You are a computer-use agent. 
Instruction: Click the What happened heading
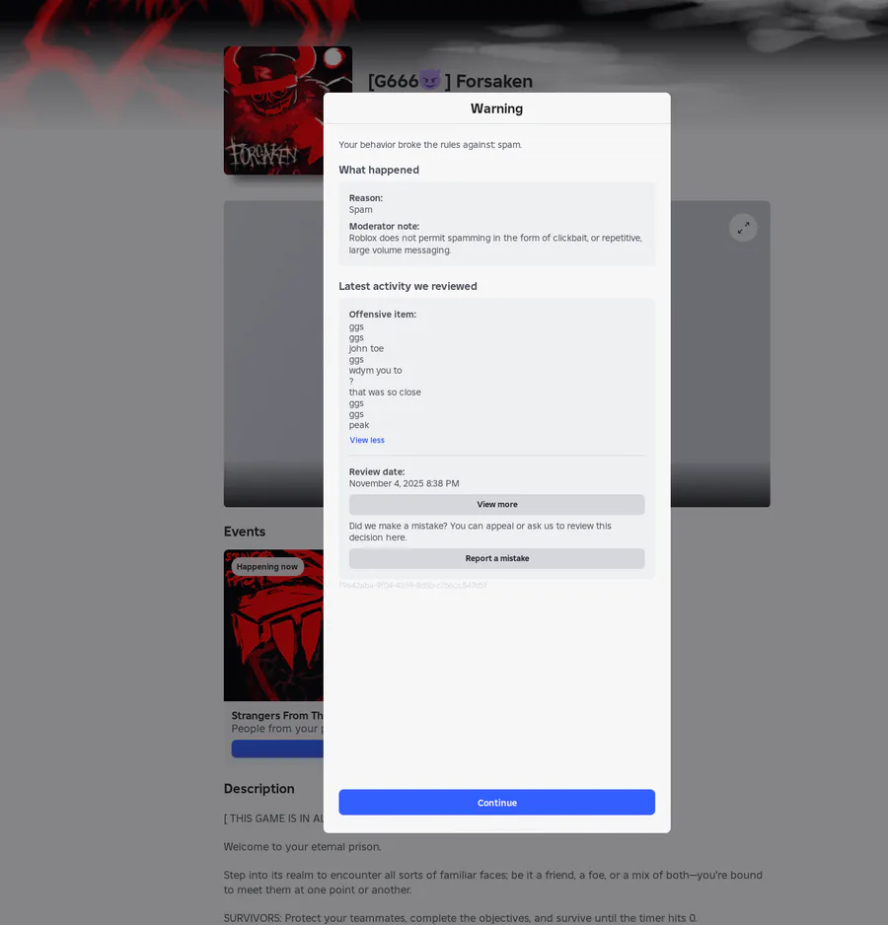pos(379,170)
